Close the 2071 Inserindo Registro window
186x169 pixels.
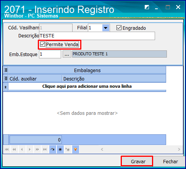178,7
